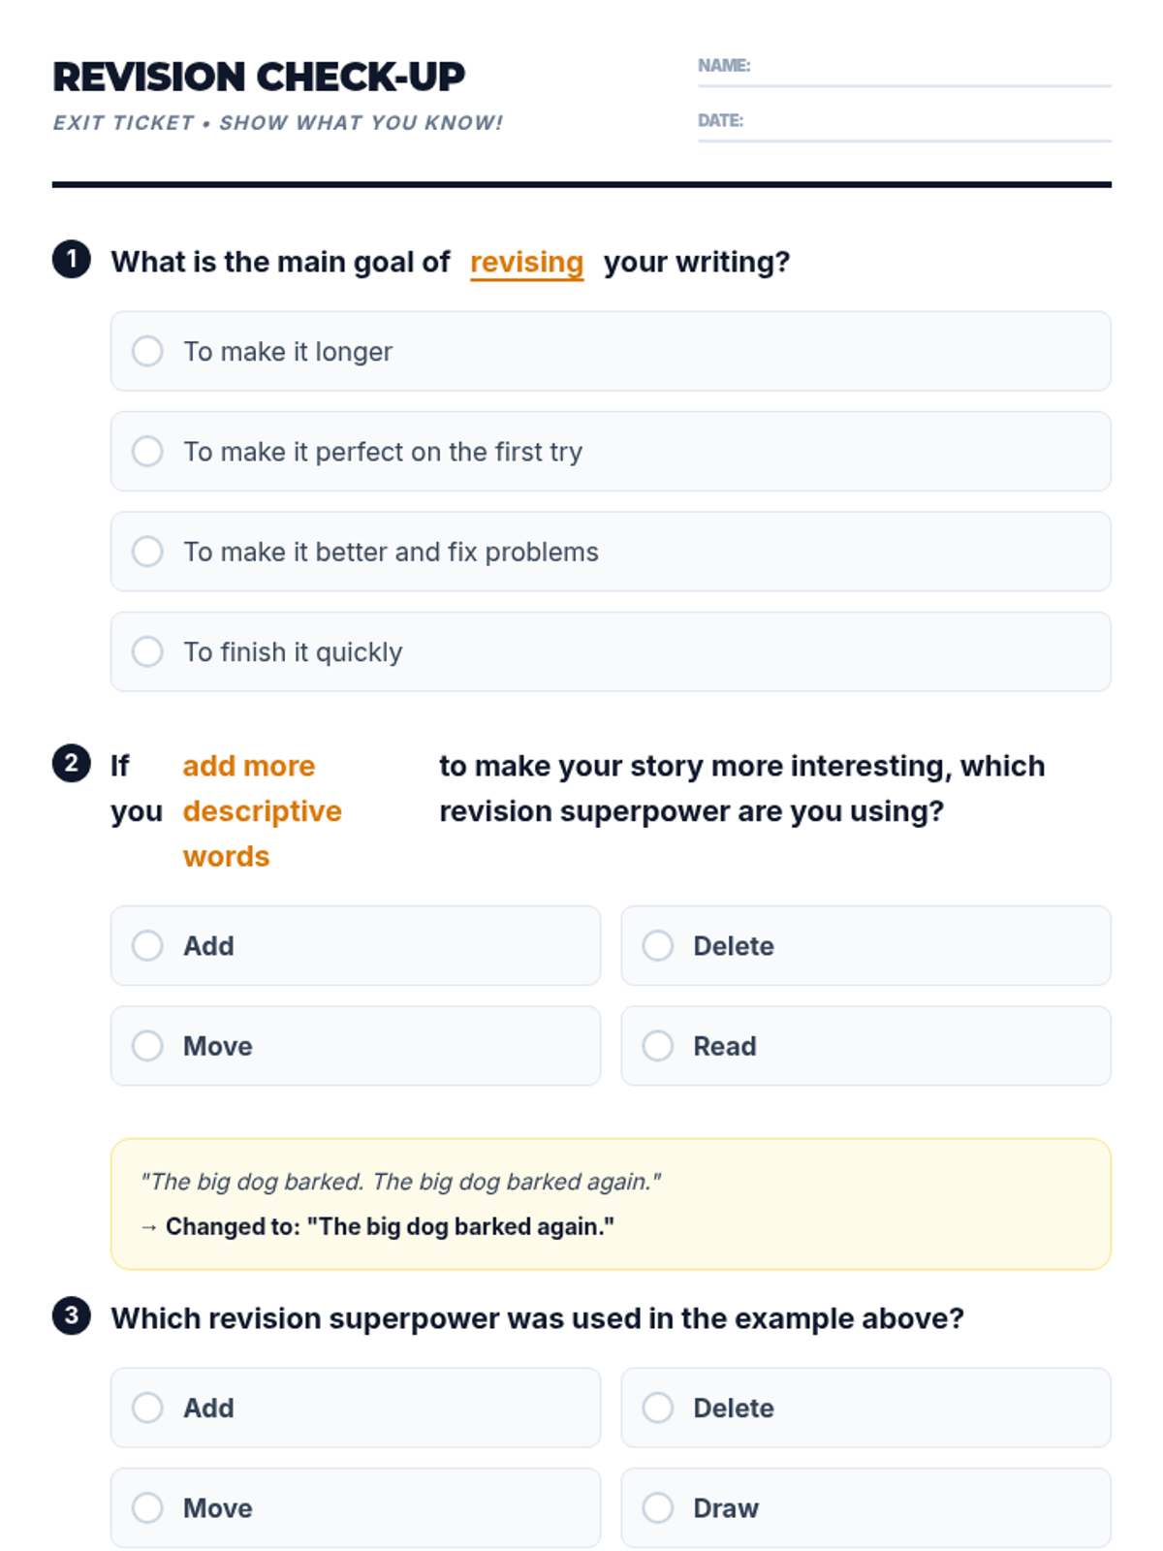Select the "Draw" answer option
The image size is (1163, 1551).
pyautogui.click(x=657, y=1507)
